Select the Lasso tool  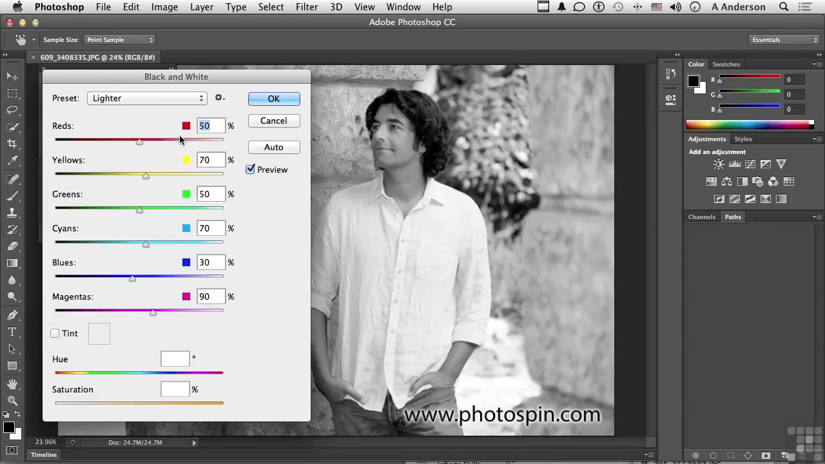tap(12, 110)
